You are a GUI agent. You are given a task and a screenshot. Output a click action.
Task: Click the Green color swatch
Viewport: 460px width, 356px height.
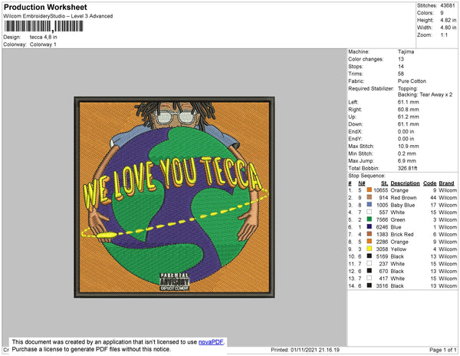click(369, 219)
